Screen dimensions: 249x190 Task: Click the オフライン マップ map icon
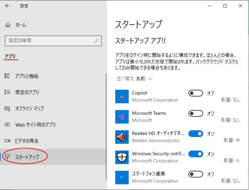[7, 109]
